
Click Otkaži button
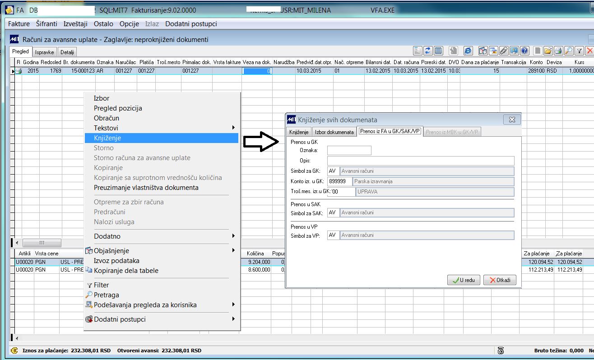pos(500,280)
